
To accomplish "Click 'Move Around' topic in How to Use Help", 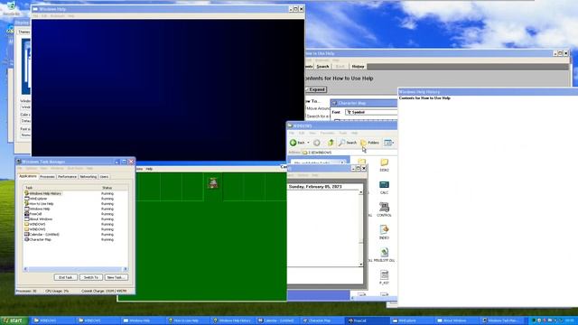I will [x=318, y=108].
